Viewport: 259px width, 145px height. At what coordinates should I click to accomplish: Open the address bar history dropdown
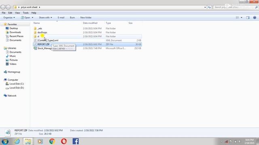[205, 7]
